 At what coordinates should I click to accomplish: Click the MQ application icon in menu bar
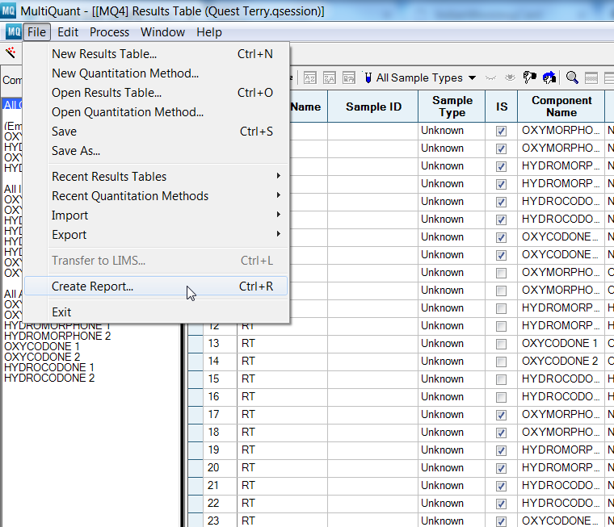coord(14,31)
